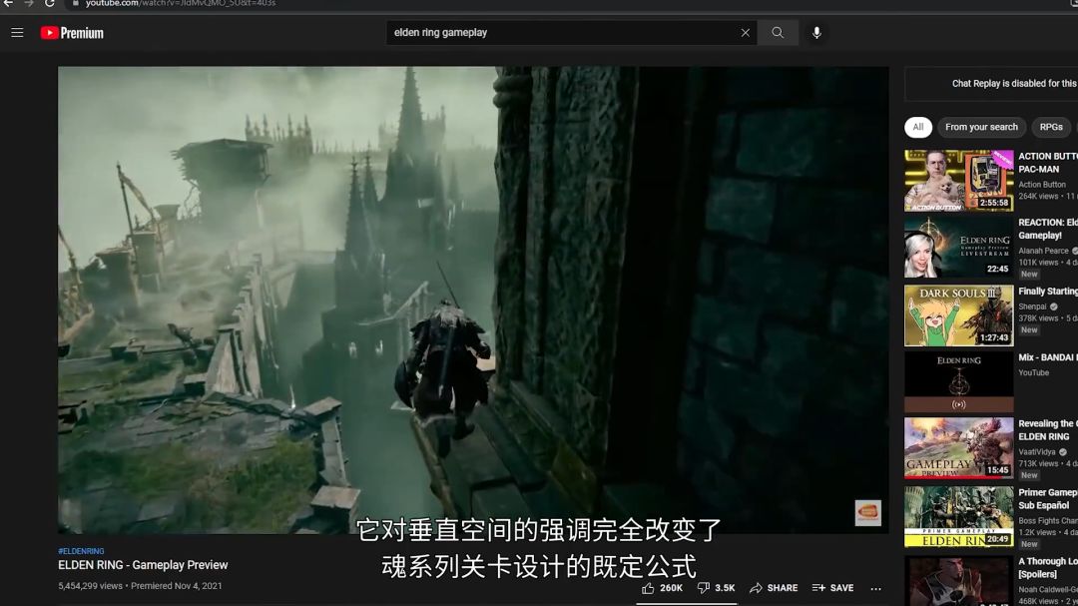Click the 'Finally Starting' video title
Image resolution: width=1078 pixels, height=606 pixels.
point(1048,292)
